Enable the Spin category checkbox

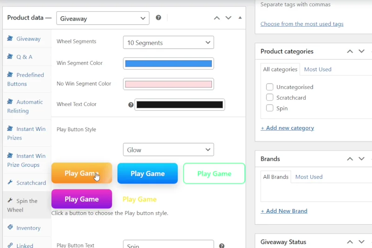(270, 108)
